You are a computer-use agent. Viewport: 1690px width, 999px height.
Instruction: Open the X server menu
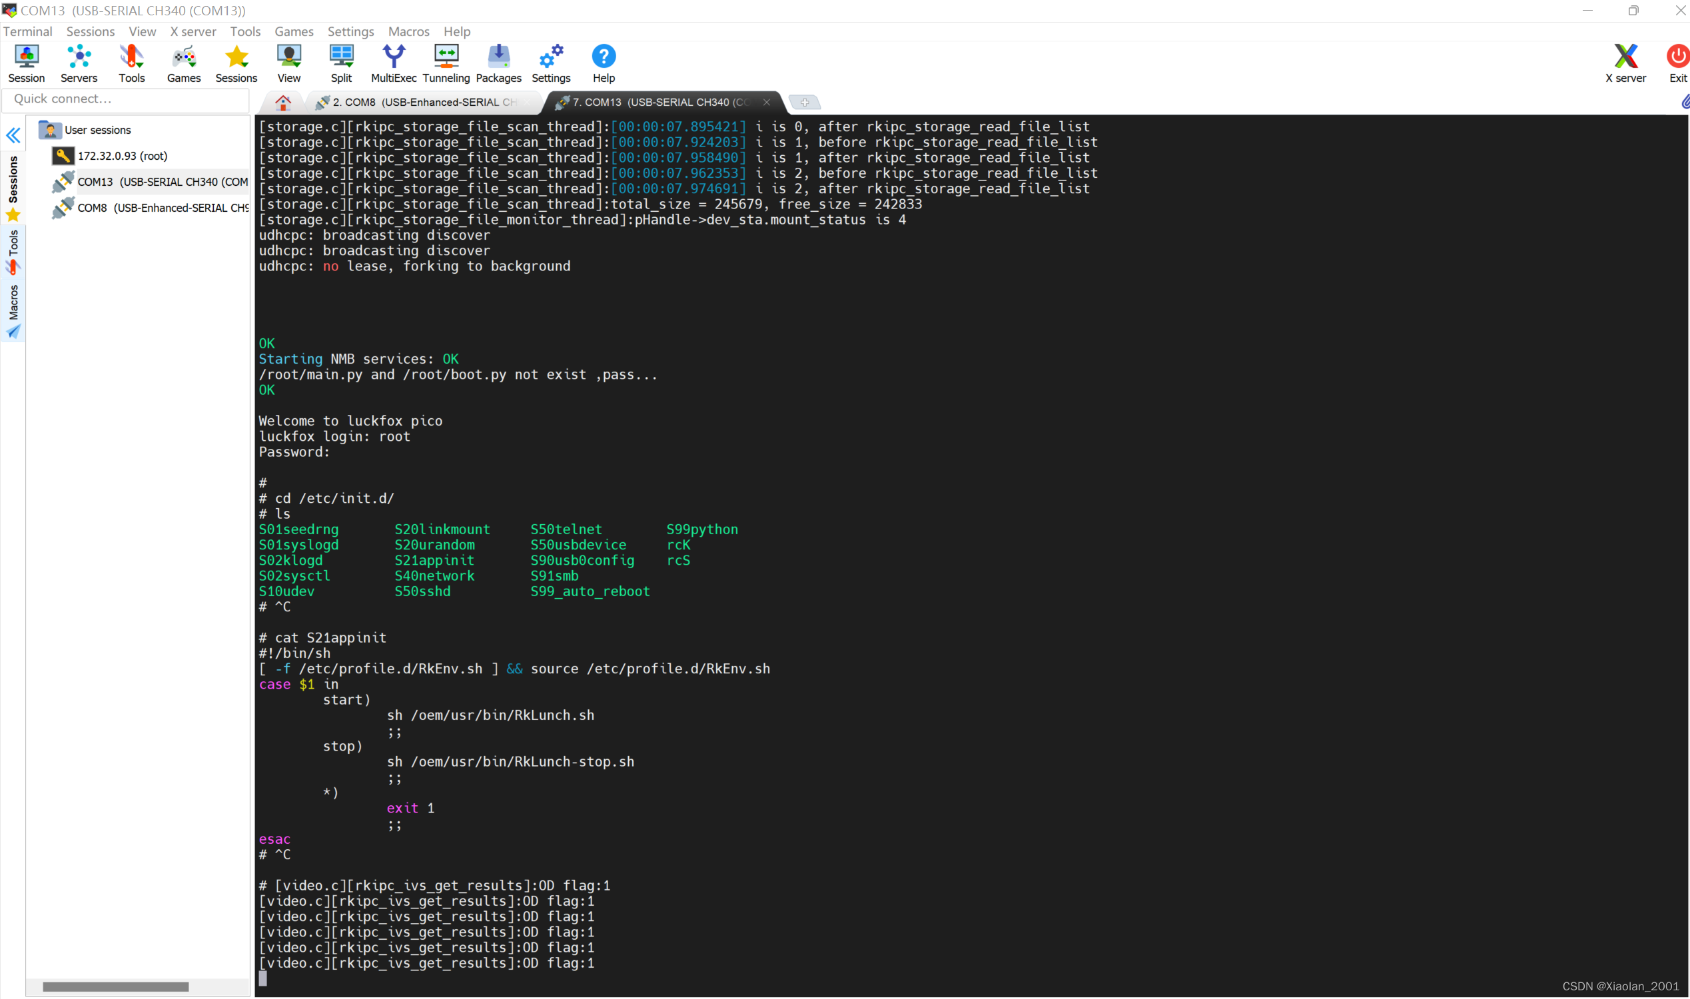pos(193,32)
